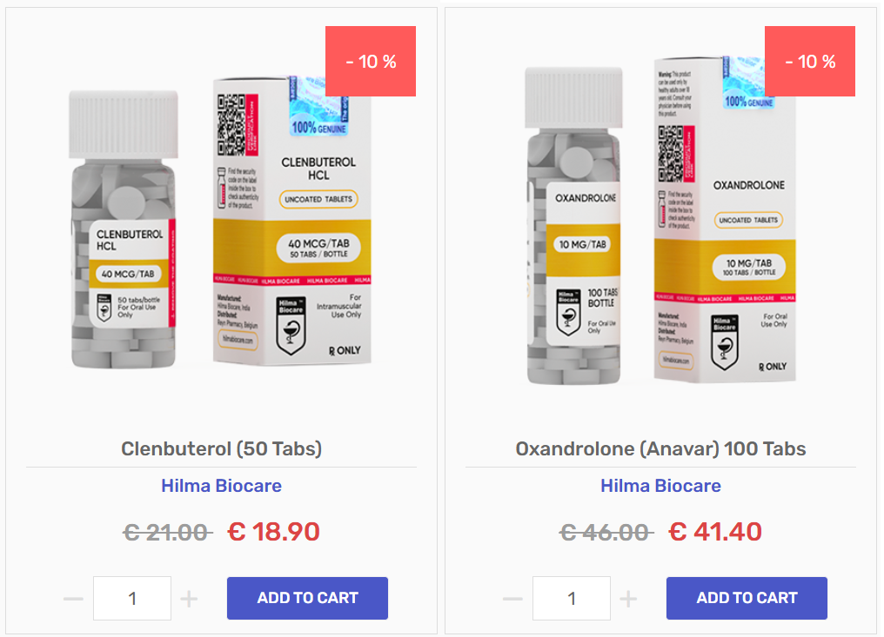
Task: Click the Clenbuterol bottle image
Action: coord(124,229)
